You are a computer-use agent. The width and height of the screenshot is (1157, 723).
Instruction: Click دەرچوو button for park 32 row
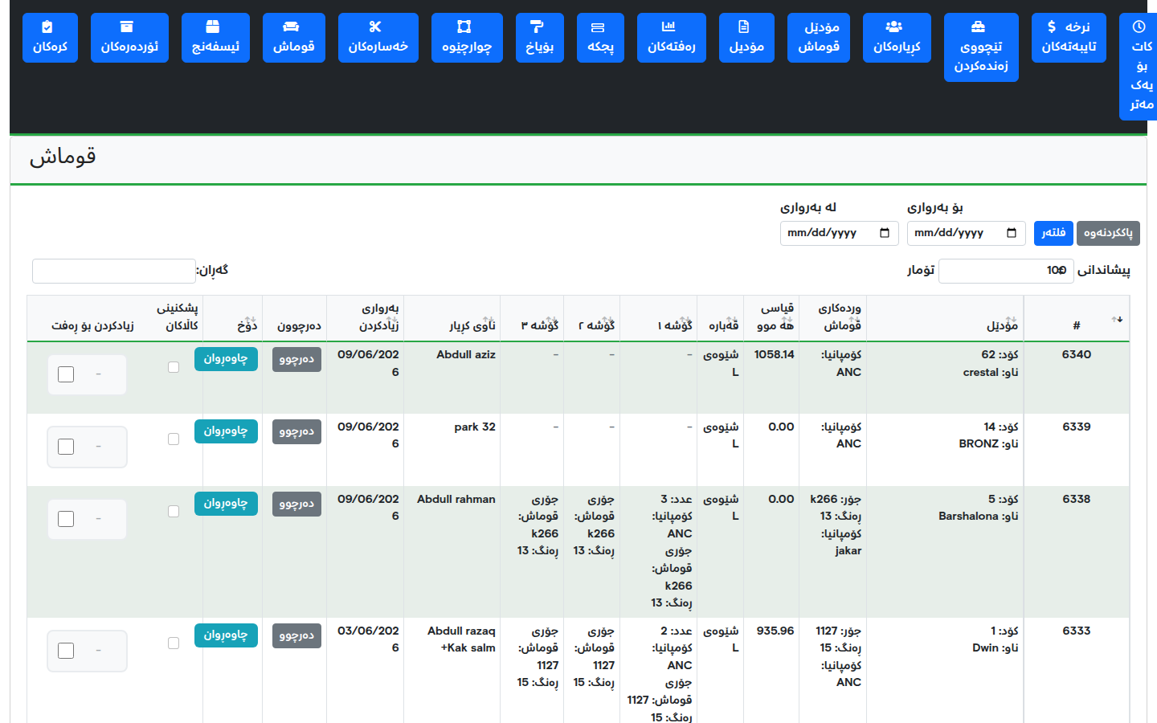tap(296, 431)
